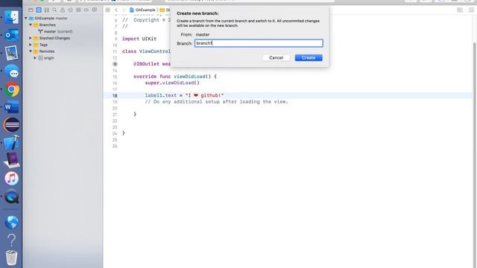Click the GitExample project breadcrumb
477x268 pixels.
142,10
